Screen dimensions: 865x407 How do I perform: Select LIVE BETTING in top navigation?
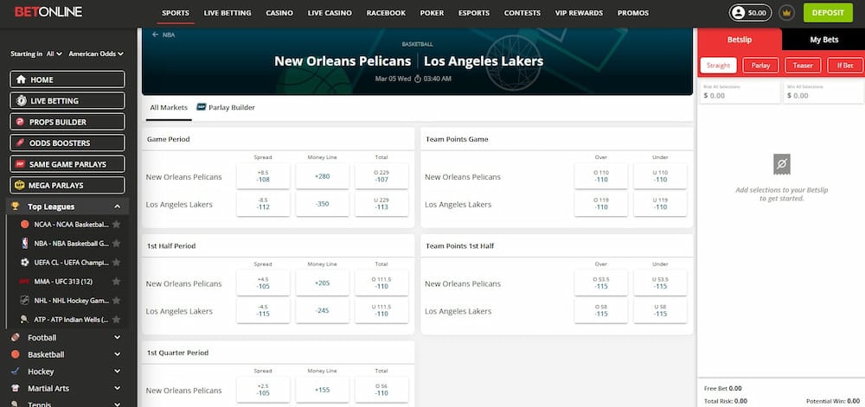tap(227, 13)
